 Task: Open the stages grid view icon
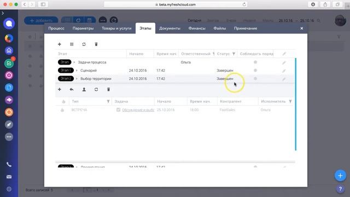pyautogui.click(x=72, y=44)
